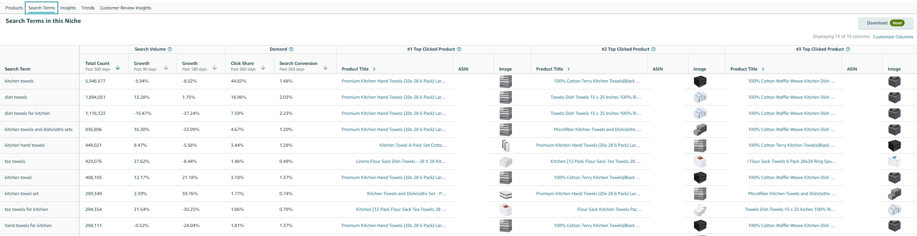Click total count value 5,946,577
This screenshot has height=236, width=917.
(95, 81)
